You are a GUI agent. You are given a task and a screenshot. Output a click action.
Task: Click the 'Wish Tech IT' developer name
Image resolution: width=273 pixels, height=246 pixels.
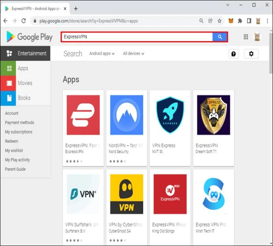coord(205,231)
